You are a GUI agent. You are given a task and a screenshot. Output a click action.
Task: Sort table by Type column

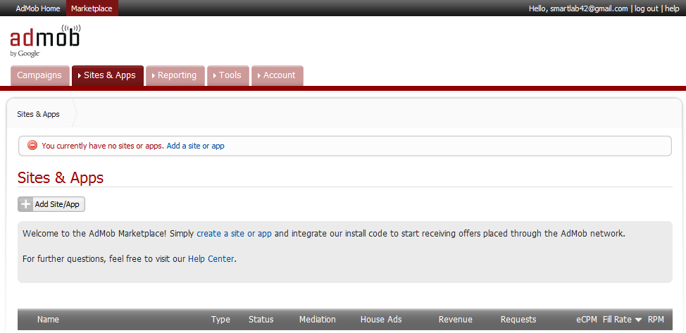pyautogui.click(x=220, y=320)
